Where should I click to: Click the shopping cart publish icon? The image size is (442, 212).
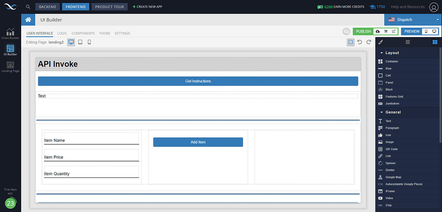tap(385, 31)
